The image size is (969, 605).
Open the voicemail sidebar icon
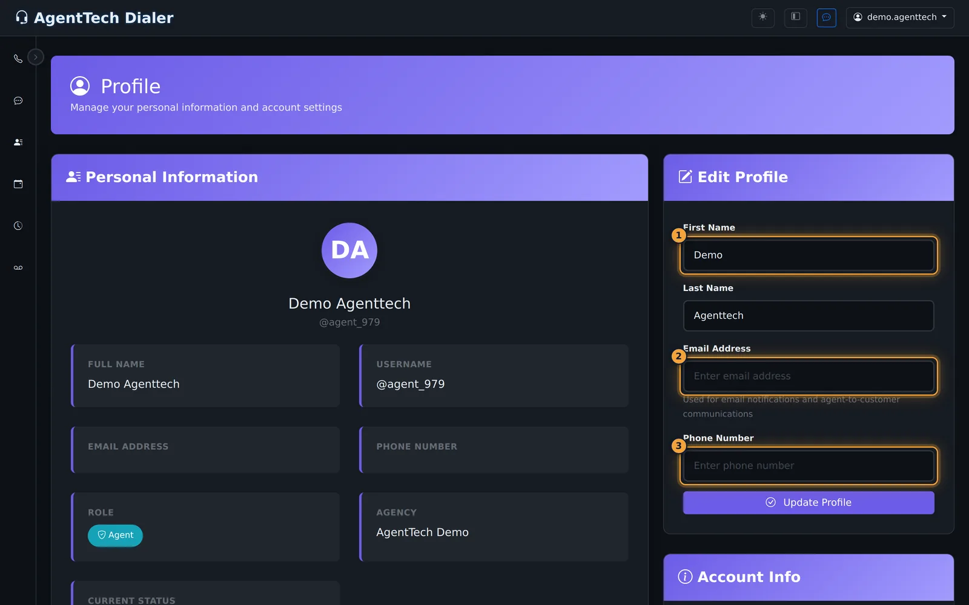tap(18, 267)
